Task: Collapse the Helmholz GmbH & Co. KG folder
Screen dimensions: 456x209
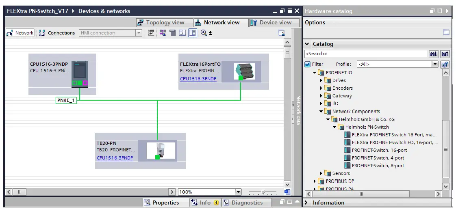Action: tap(328, 119)
